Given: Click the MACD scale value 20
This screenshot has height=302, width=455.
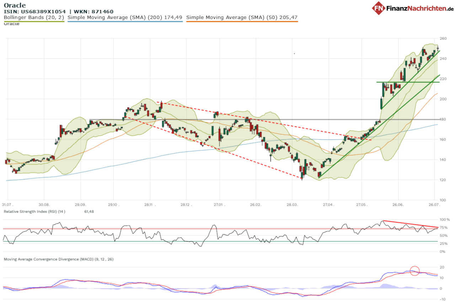Looking at the screenshot, I should pos(443,267).
